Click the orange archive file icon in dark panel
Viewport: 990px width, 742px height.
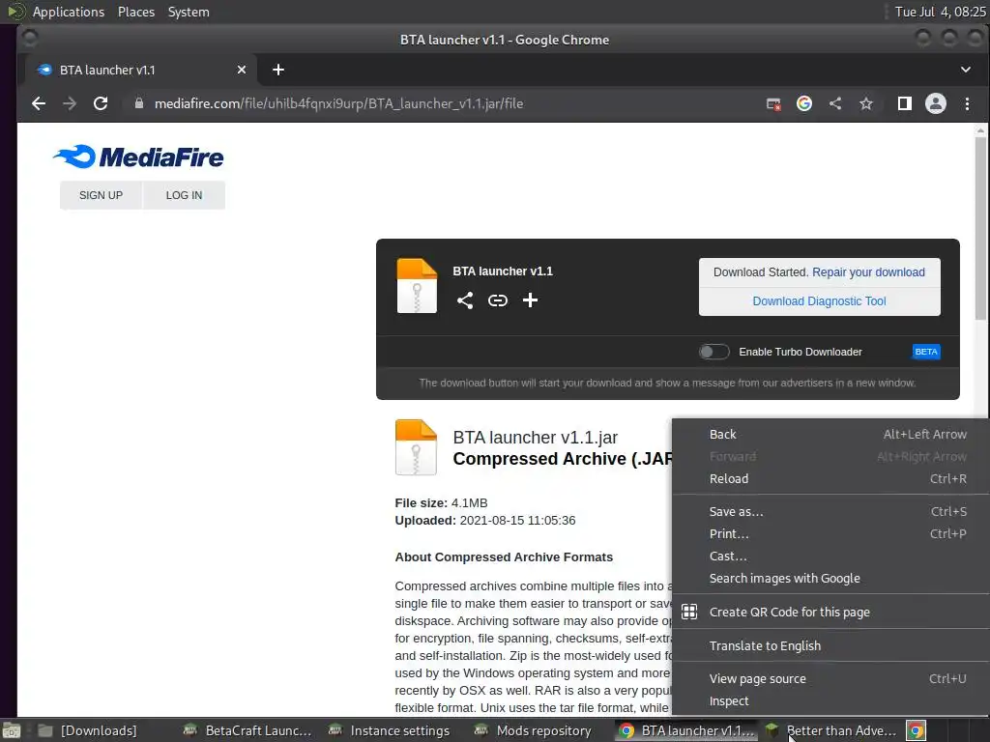417,286
